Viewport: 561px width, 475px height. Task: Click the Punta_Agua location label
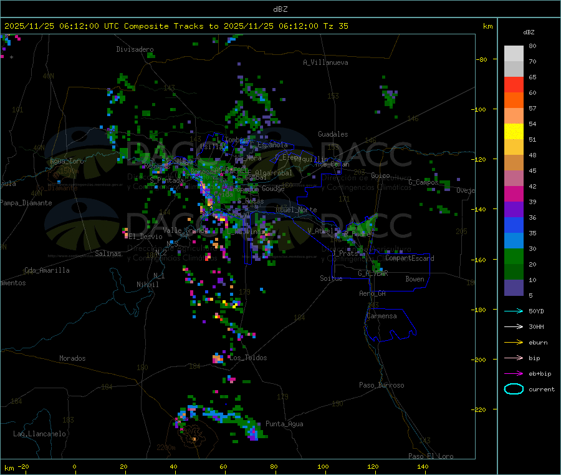click(x=284, y=424)
